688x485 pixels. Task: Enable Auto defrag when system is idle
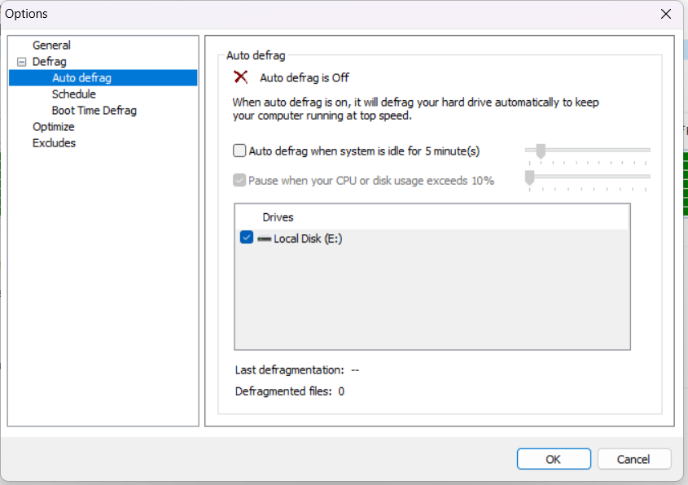point(239,151)
